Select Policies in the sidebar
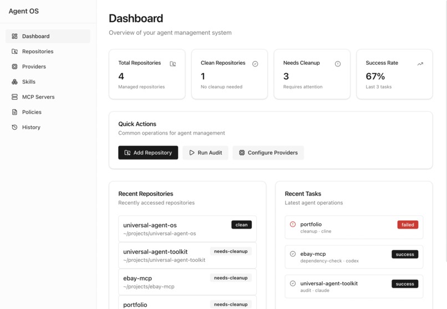447x309 pixels. click(x=48, y=112)
